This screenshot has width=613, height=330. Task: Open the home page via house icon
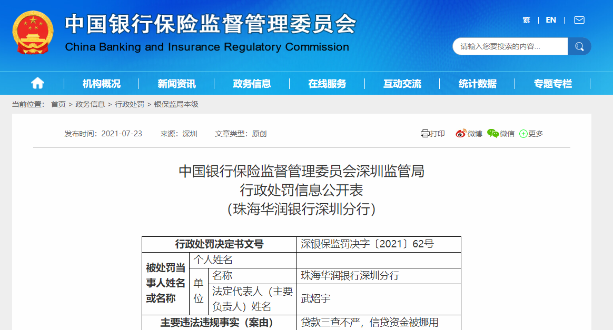point(37,83)
